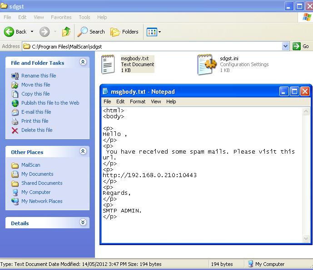Click the URL line http://192.168.0.210:10443 in Notepad
This screenshot has width=313, height=270.
(150, 175)
